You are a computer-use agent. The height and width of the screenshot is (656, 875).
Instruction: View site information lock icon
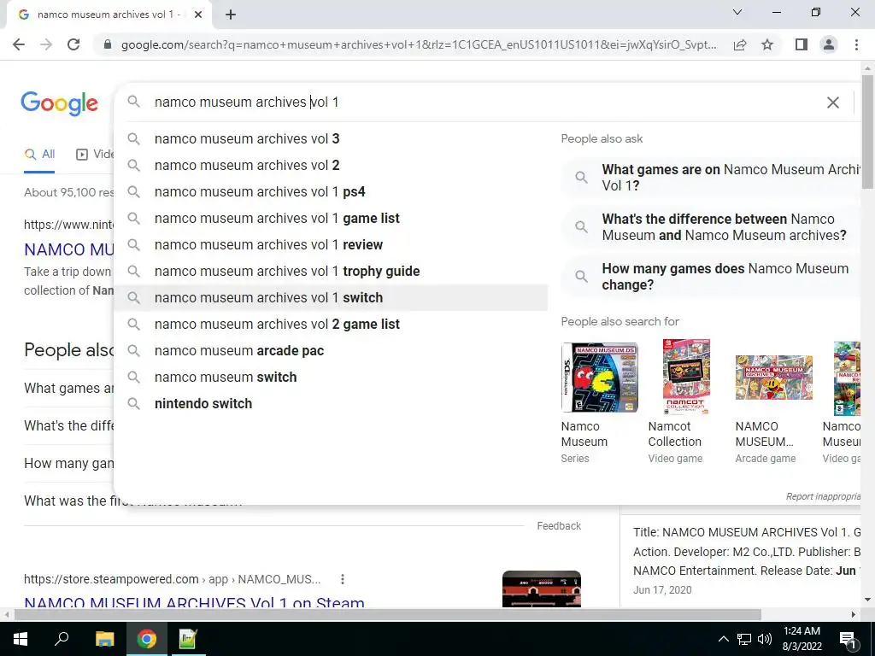[109, 44]
